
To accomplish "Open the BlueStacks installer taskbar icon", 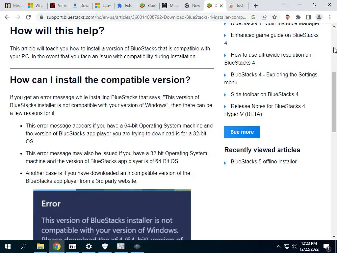I will [x=137, y=246].
